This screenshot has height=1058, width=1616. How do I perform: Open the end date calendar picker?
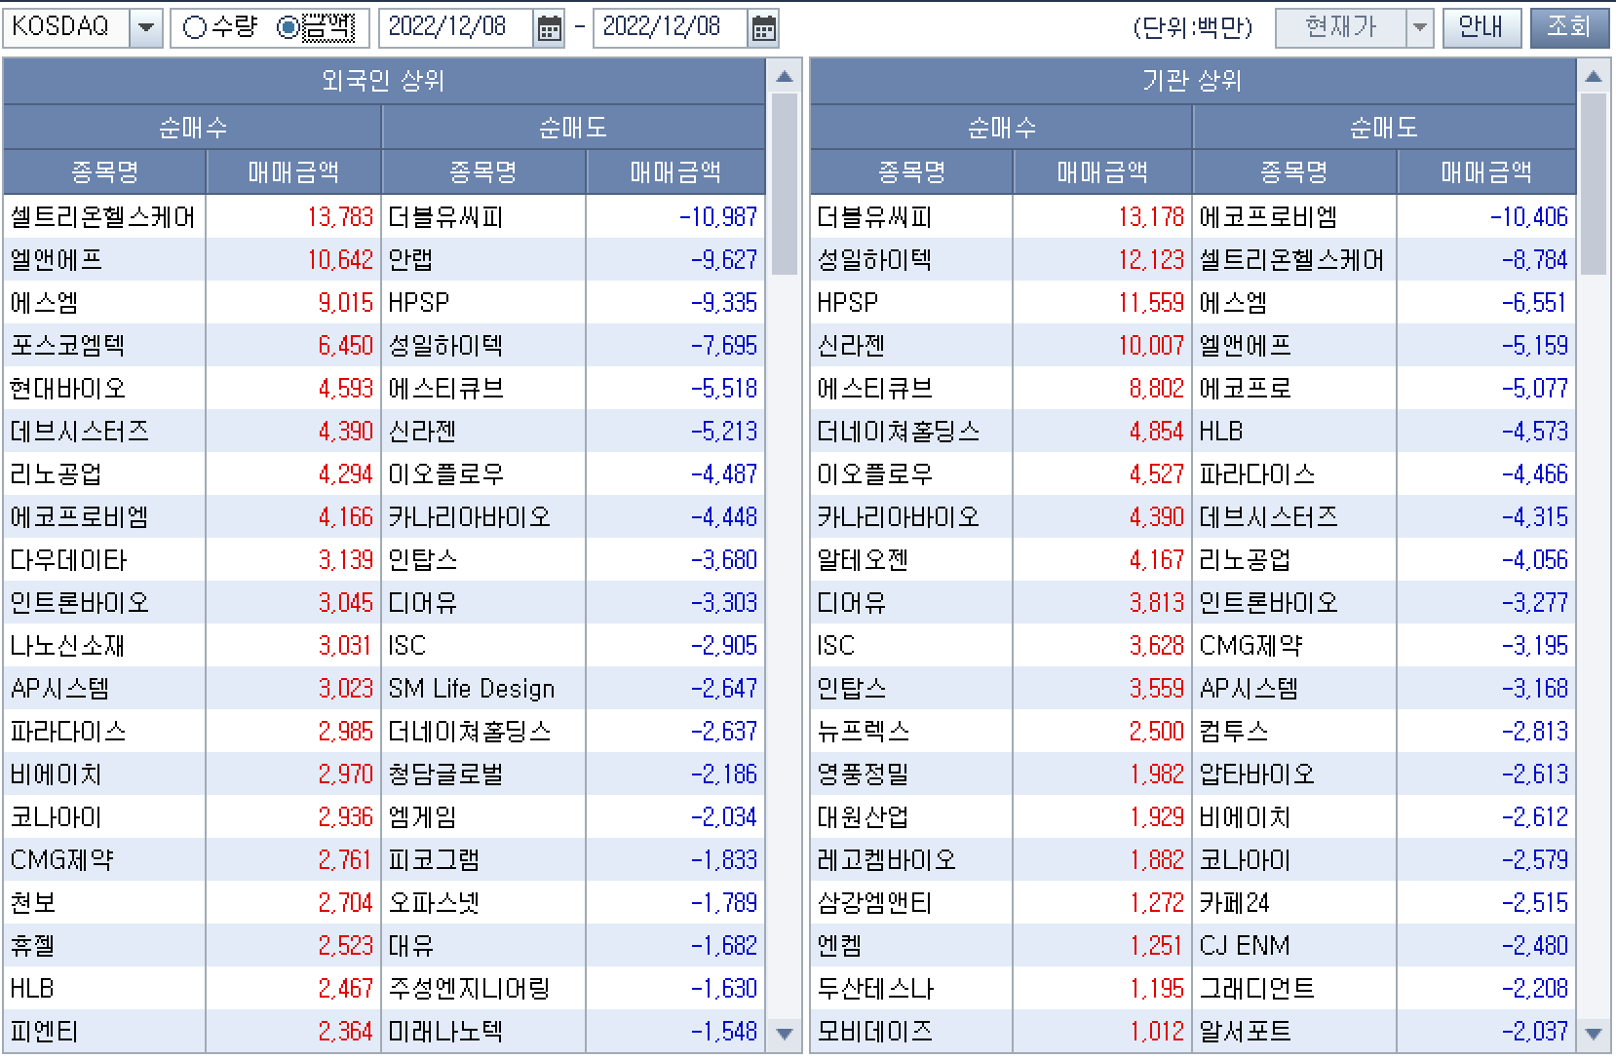[764, 28]
